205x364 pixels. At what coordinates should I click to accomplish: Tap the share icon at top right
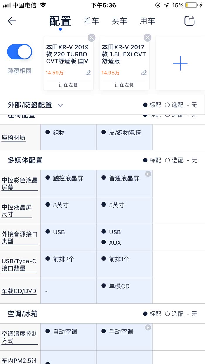coord(189,21)
